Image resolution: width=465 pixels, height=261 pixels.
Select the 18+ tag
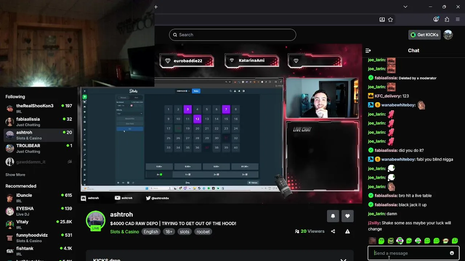tap(169, 232)
